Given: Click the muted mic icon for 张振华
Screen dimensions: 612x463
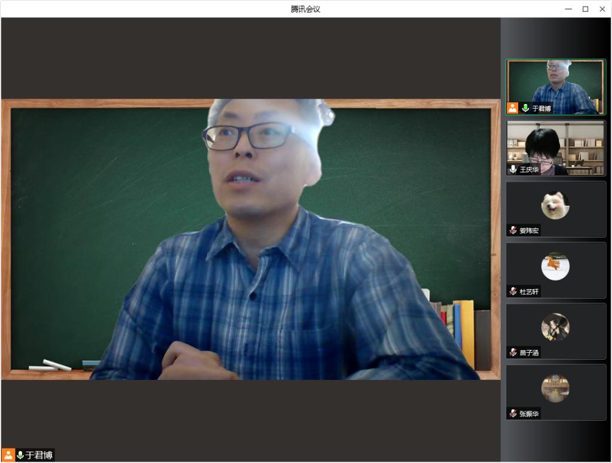Looking at the screenshot, I should [513, 413].
